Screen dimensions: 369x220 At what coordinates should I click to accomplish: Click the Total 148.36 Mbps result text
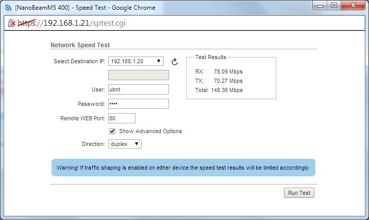(x=219, y=90)
